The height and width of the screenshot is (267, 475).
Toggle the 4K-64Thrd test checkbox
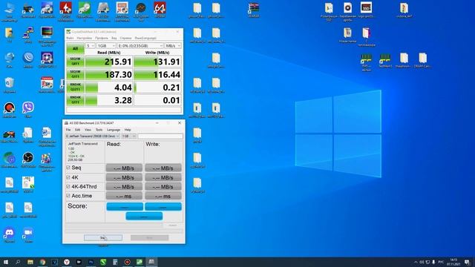pyautogui.click(x=68, y=186)
